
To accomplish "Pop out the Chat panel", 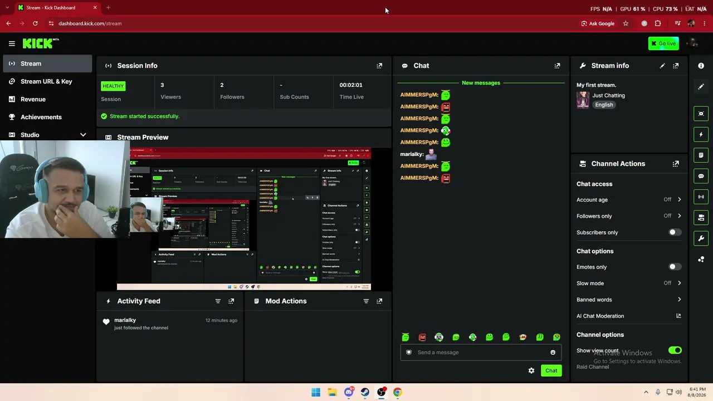I will [x=557, y=66].
